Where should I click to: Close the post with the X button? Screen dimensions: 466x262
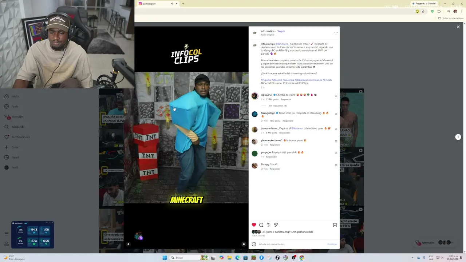pos(458,27)
